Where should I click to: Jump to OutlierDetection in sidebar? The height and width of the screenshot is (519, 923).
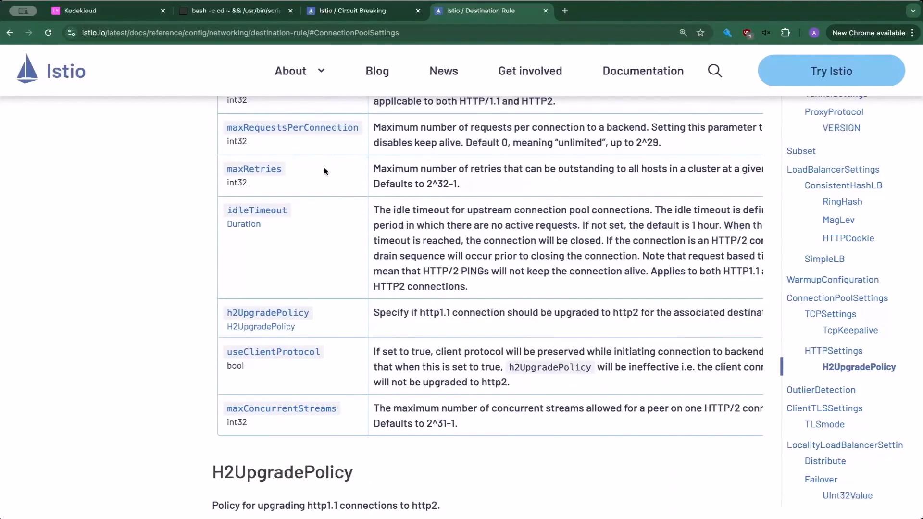[821, 390]
